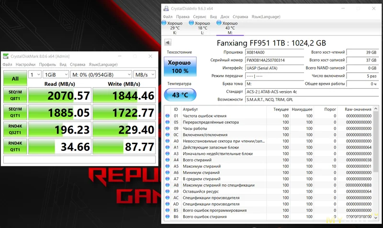The height and width of the screenshot is (228, 383).
Task: Click SEQ1M Q8T1 read result 2070.57
Action: (60, 95)
